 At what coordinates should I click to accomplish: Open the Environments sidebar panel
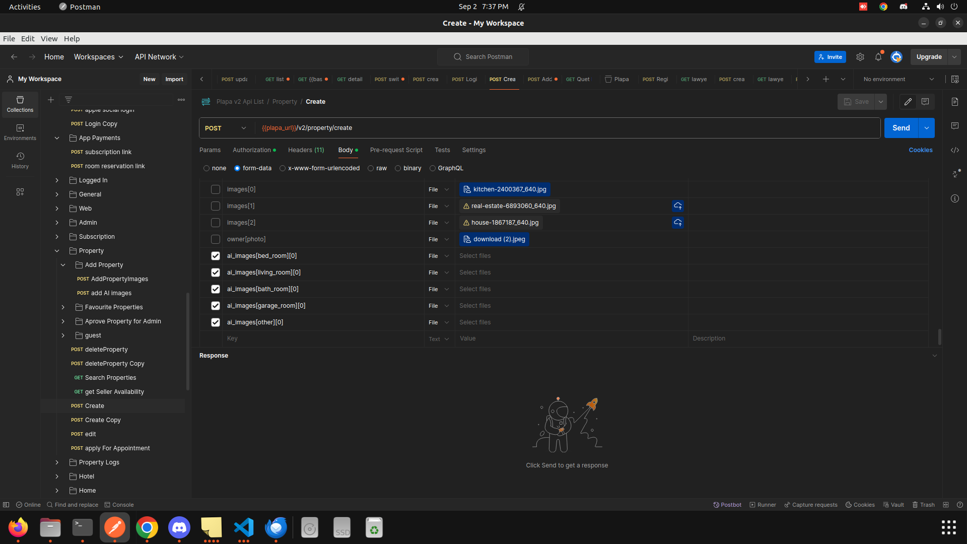tap(20, 132)
